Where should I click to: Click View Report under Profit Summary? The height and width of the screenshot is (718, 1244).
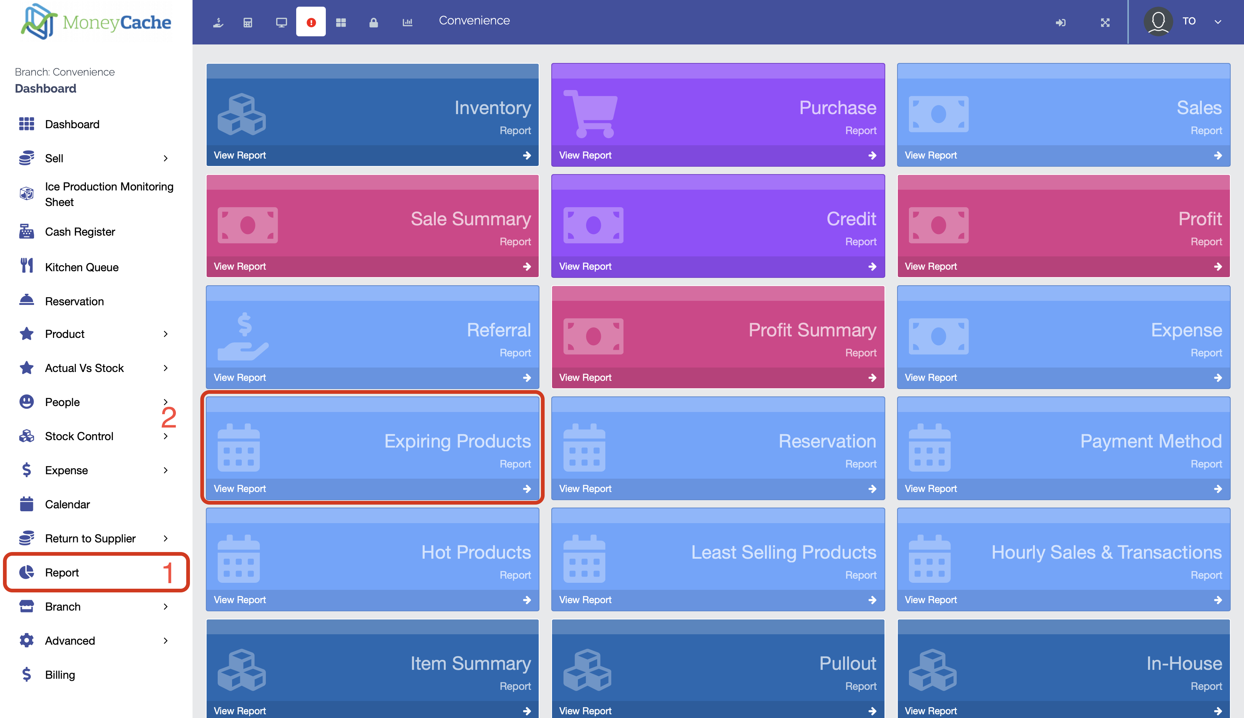click(x=717, y=377)
